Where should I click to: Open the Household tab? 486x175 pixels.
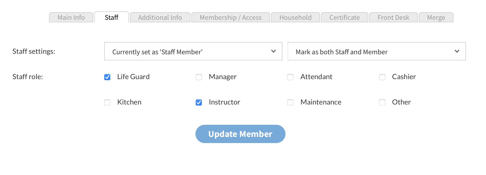tap(295, 17)
